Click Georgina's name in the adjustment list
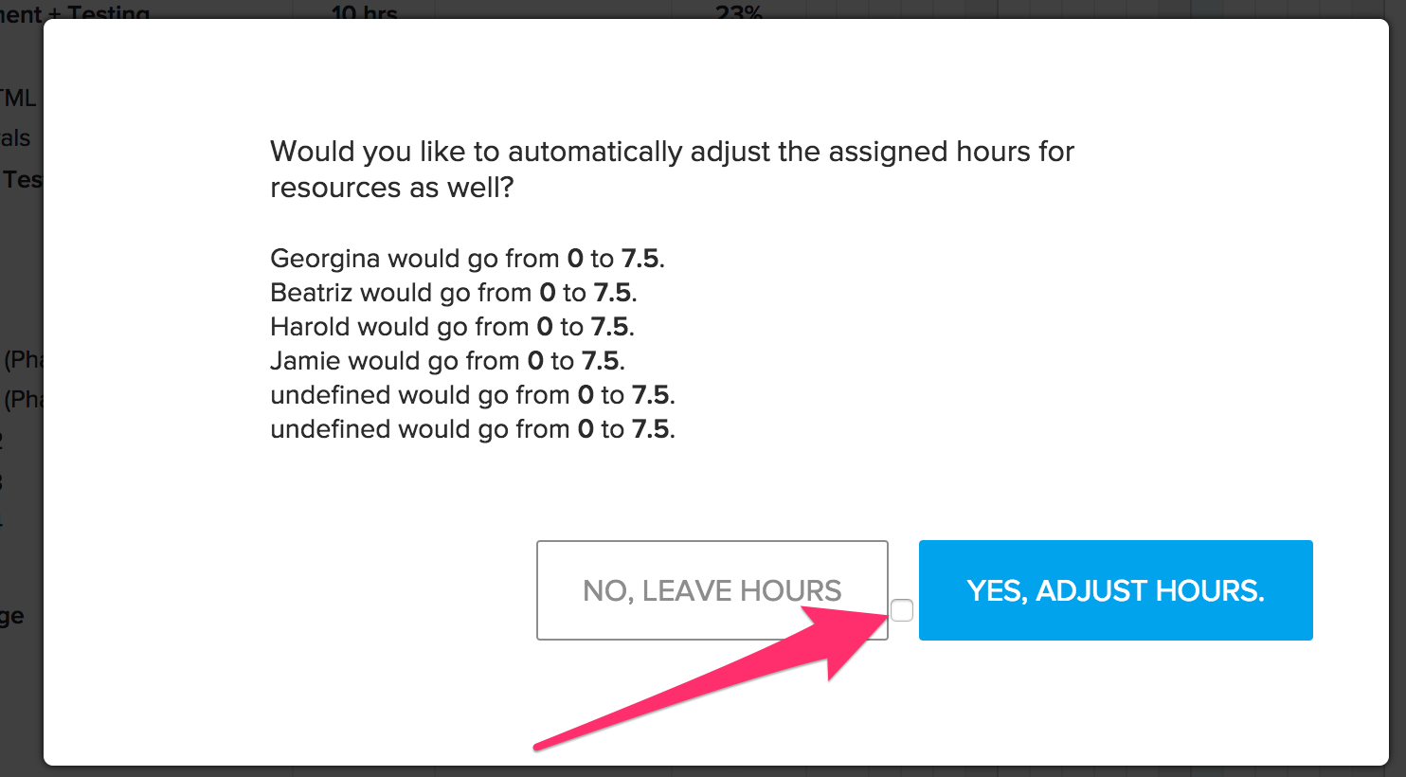 point(329,258)
